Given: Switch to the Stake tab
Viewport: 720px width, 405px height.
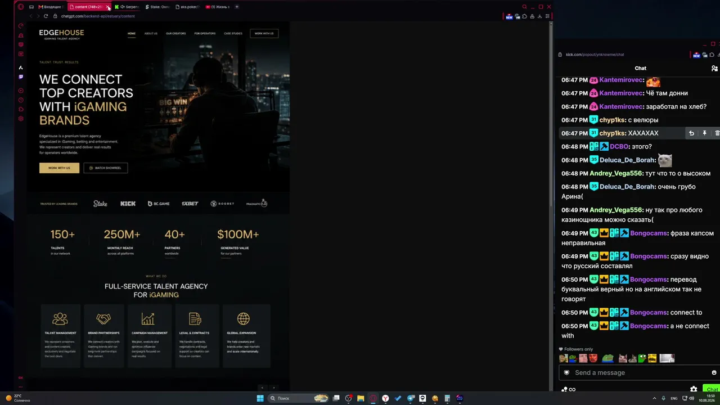Looking at the screenshot, I should (x=158, y=7).
